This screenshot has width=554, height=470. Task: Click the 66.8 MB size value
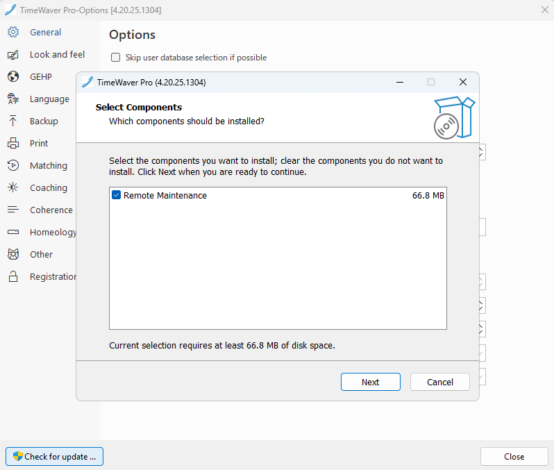428,195
